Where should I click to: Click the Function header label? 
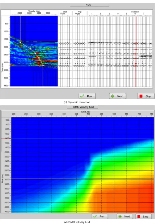135,12
